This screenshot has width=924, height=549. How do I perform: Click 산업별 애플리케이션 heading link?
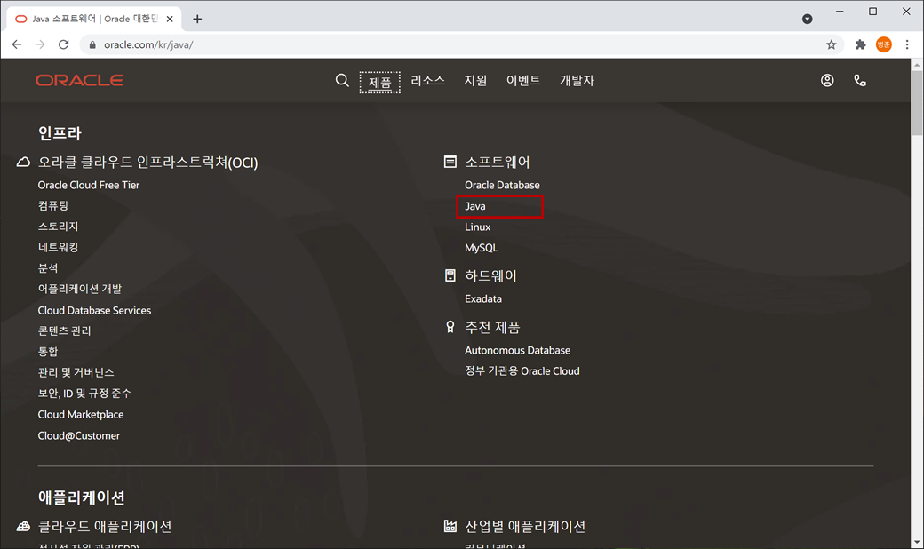[525, 526]
